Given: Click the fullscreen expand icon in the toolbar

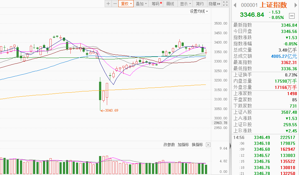Looking at the screenshot, I should click(225, 4).
